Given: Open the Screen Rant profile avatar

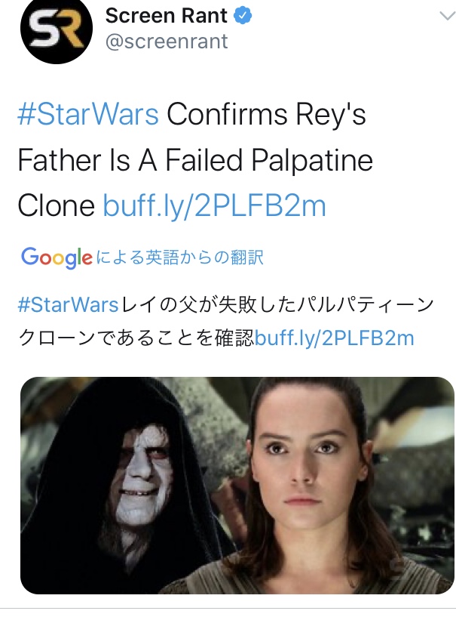Looking at the screenshot, I should click(56, 30).
